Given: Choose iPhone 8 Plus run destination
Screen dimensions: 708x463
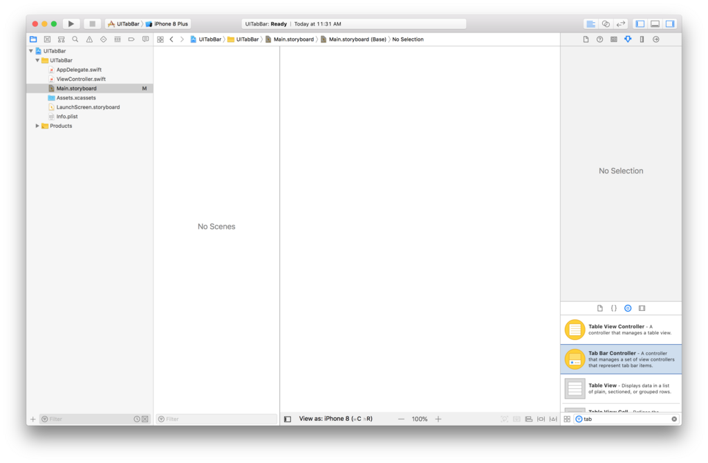Looking at the screenshot, I should point(167,24).
